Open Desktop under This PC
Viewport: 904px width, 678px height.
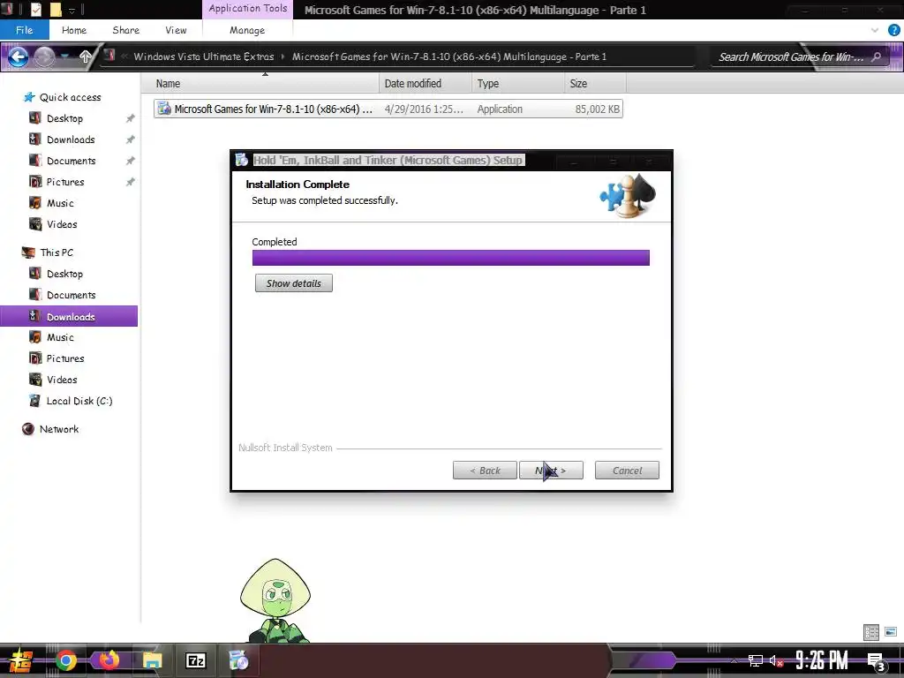[x=64, y=274]
